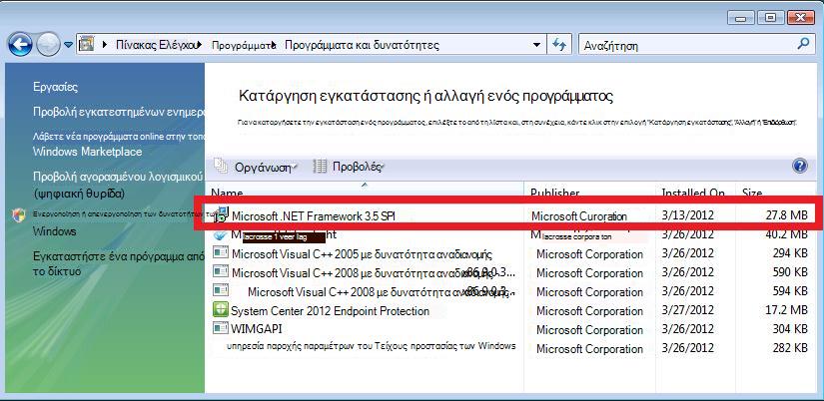Click the Visual C++ 2005 program icon

[219, 253]
